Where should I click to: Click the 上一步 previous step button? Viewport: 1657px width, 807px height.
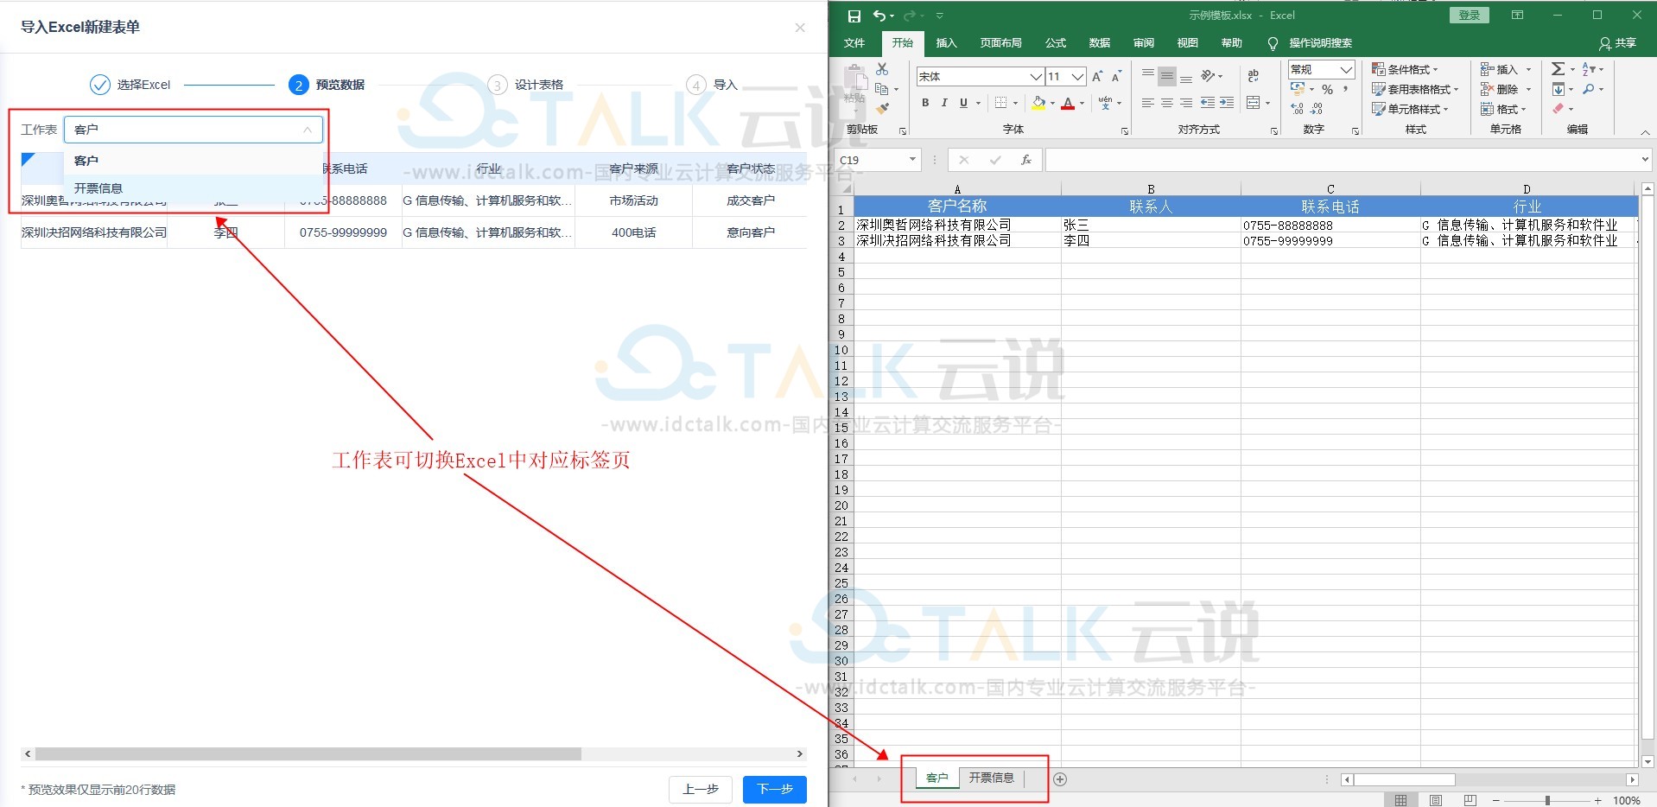tap(701, 789)
